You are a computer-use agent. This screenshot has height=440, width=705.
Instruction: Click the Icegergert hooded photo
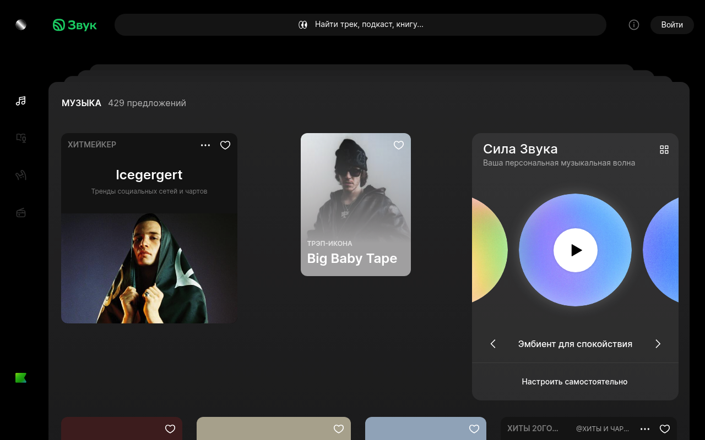pyautogui.click(x=149, y=268)
